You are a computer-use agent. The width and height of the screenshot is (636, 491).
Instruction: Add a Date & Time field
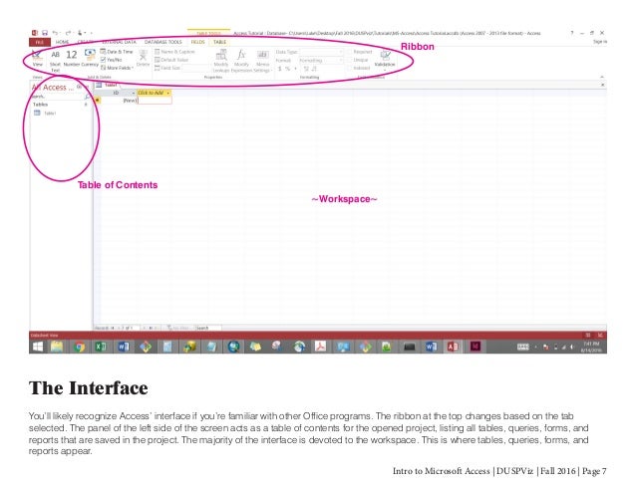[117, 52]
